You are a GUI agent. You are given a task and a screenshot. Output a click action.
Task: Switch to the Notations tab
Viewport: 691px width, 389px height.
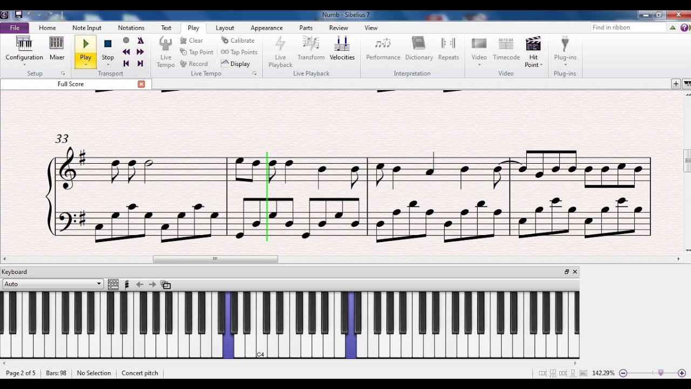[x=131, y=28]
